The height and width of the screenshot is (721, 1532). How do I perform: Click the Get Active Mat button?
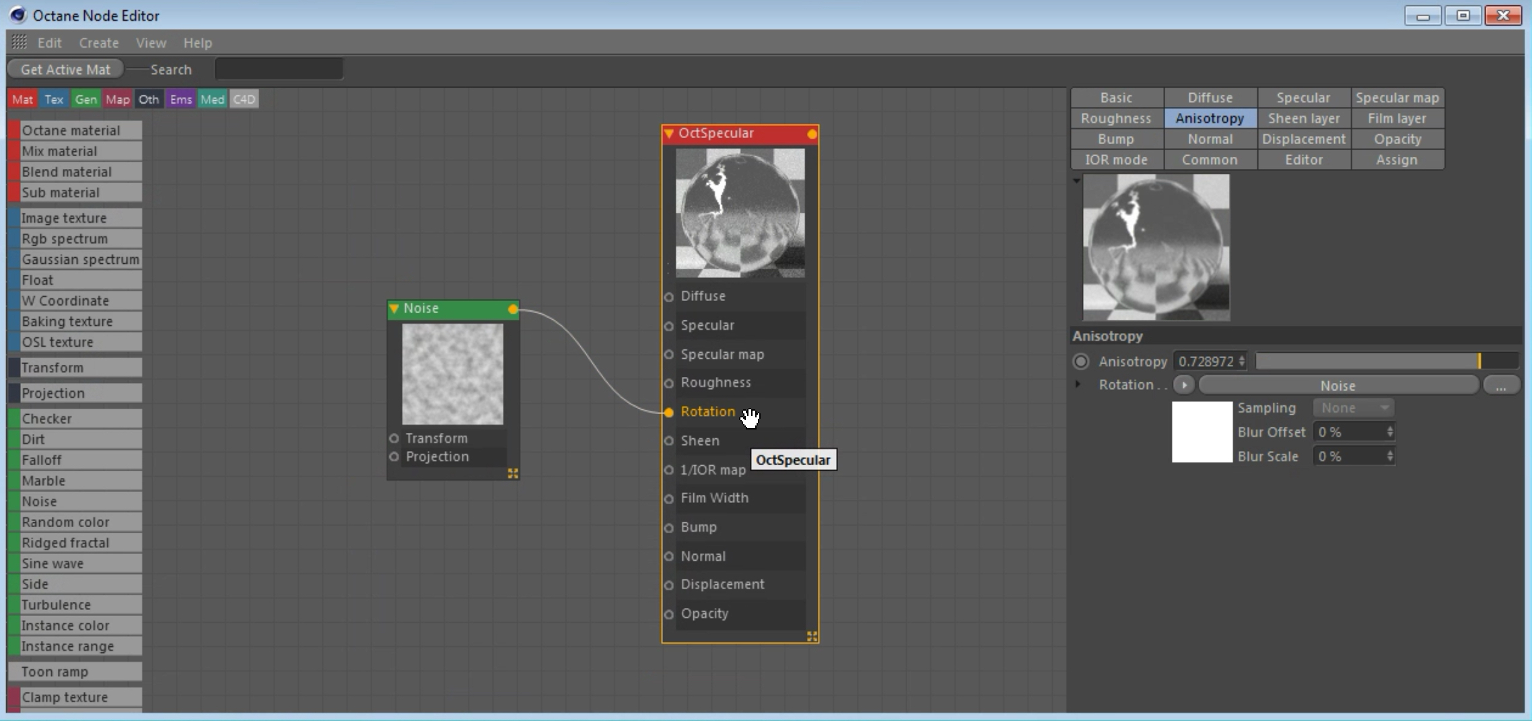[x=65, y=69]
